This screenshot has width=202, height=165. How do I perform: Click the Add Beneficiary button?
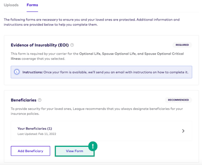pyautogui.click(x=30, y=151)
